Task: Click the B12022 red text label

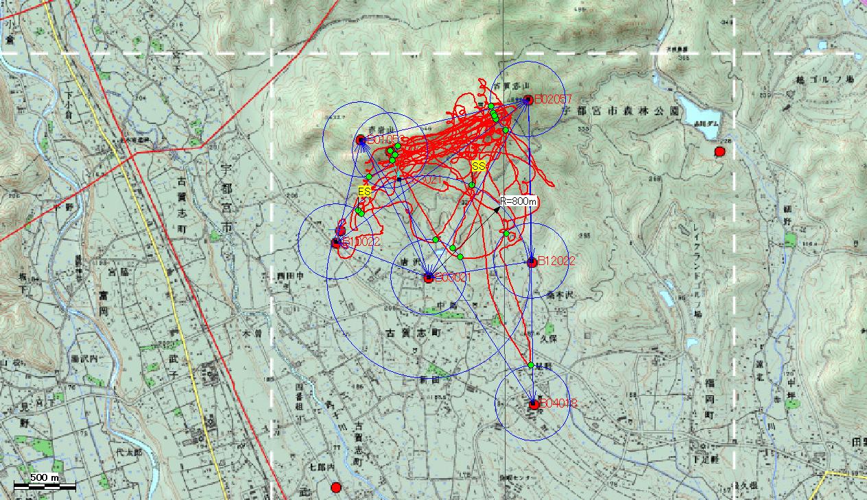Action: 556,261
